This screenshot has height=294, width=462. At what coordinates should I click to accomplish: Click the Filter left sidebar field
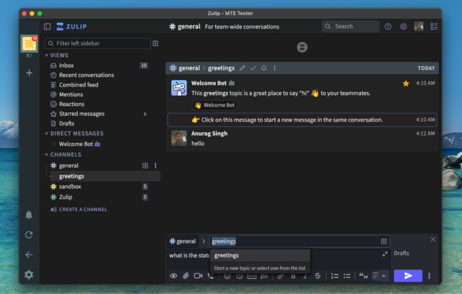pyautogui.click(x=98, y=43)
